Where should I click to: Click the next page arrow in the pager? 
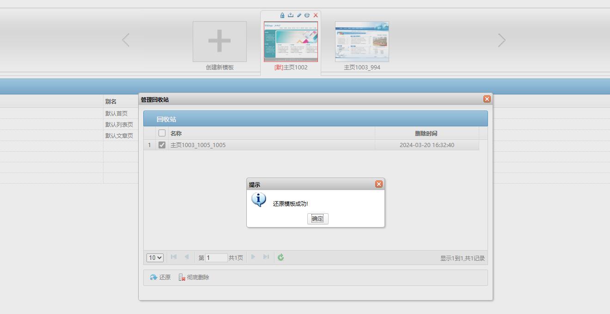[253, 257]
